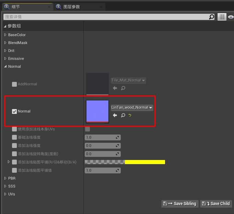Viewport: 234px width, 214px height.
Task: Open the property matrix grid view icon
Action: pyautogui.click(x=222, y=17)
